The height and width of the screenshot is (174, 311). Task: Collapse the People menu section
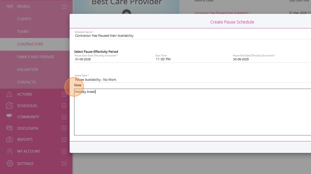pyautogui.click(x=64, y=7)
